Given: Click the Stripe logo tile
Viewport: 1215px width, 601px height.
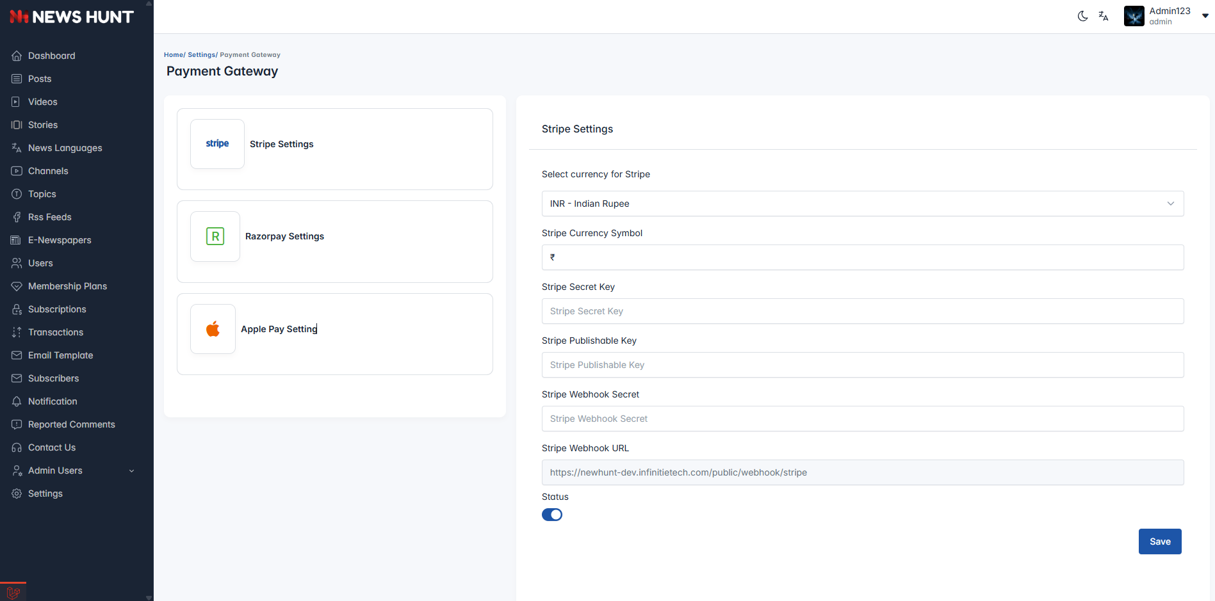Looking at the screenshot, I should click(x=217, y=144).
